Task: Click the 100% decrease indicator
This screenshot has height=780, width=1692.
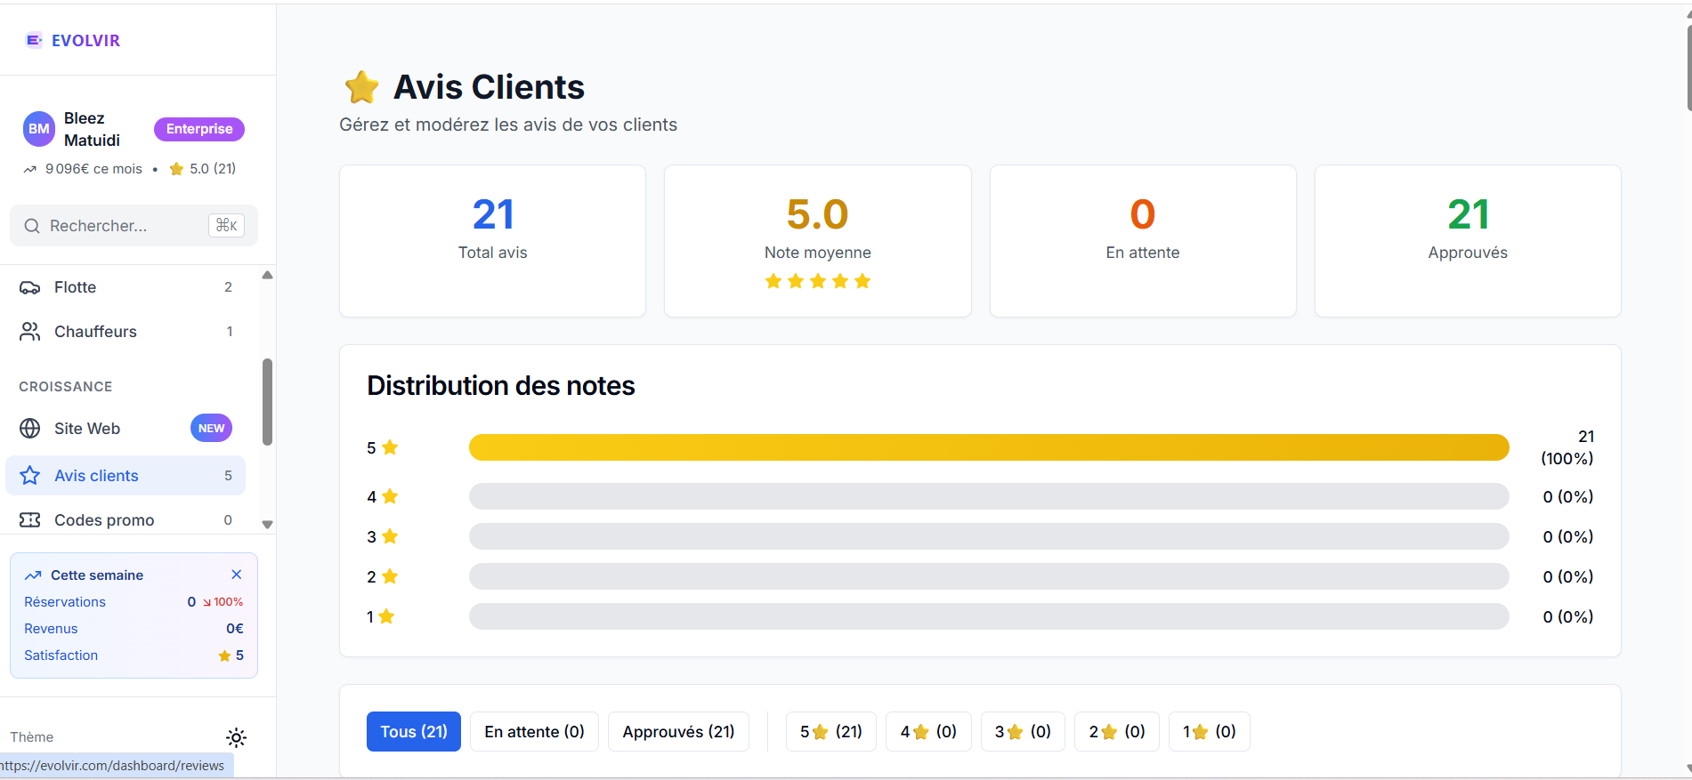Action: [x=223, y=602]
